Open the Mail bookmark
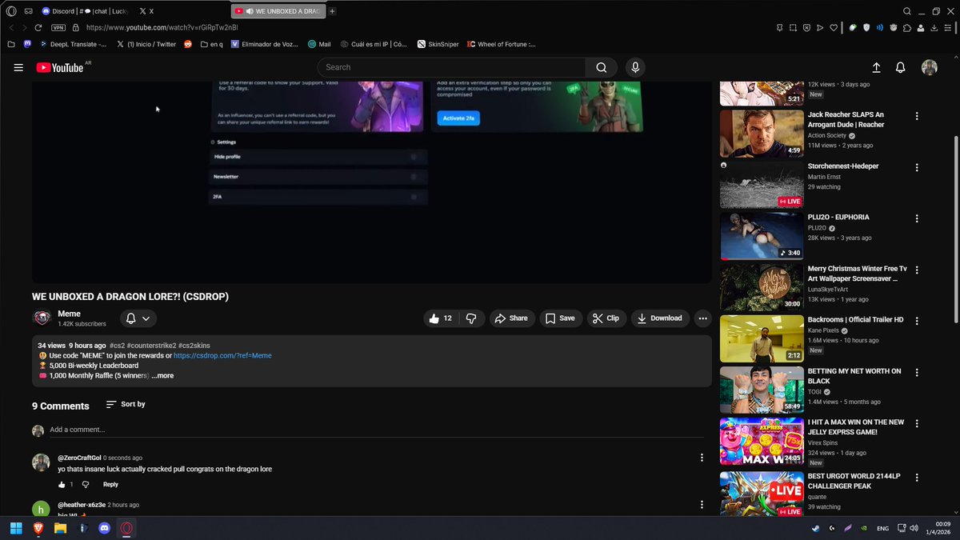960x540 pixels. (319, 45)
